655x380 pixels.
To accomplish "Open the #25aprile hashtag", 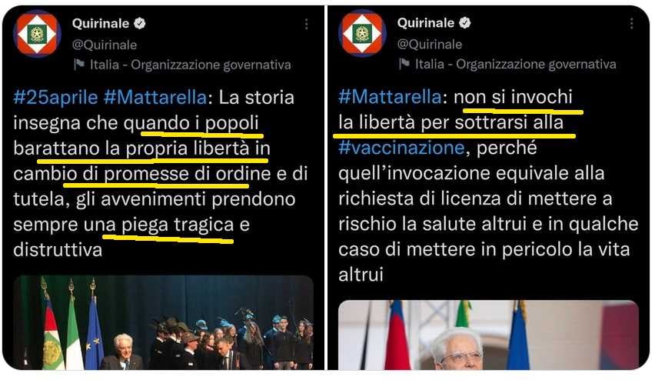I will (x=55, y=98).
